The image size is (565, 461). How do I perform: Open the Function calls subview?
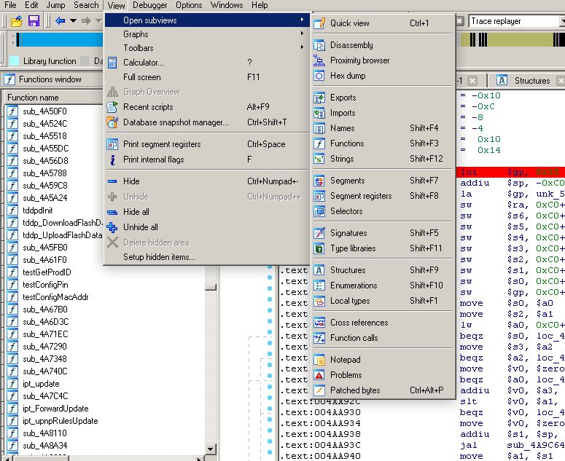tap(383, 338)
